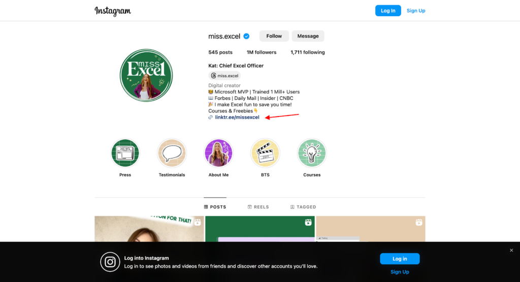This screenshot has height=282, width=520.
Task: Open the beige reel post thumbnail
Action: point(371,229)
